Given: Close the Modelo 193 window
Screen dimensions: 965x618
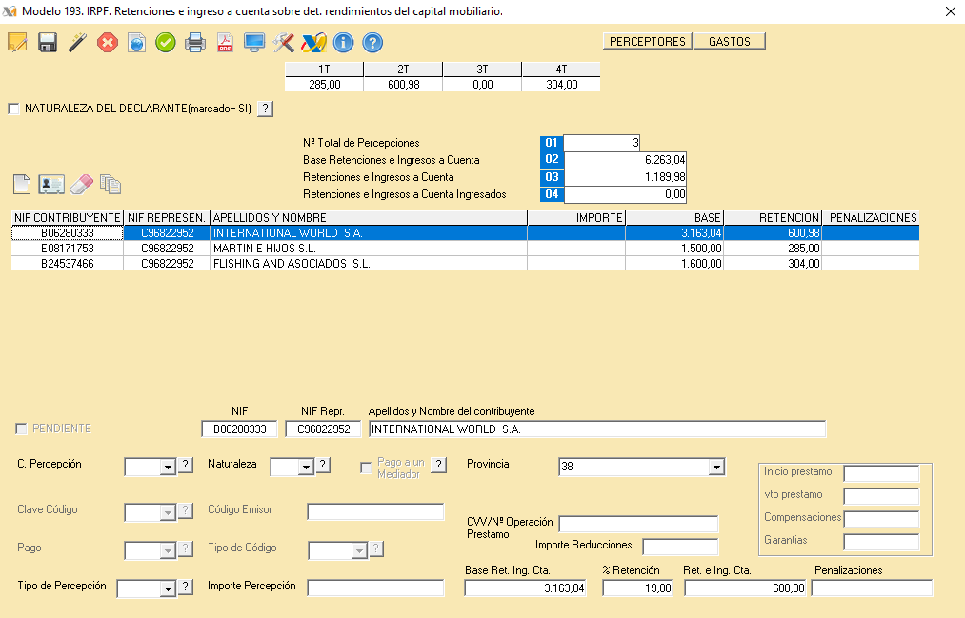Looking at the screenshot, I should pos(950,11).
